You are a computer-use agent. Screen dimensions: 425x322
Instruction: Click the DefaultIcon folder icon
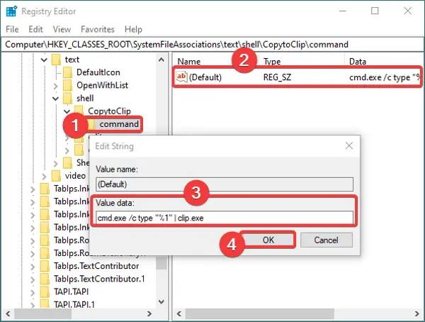(x=68, y=72)
